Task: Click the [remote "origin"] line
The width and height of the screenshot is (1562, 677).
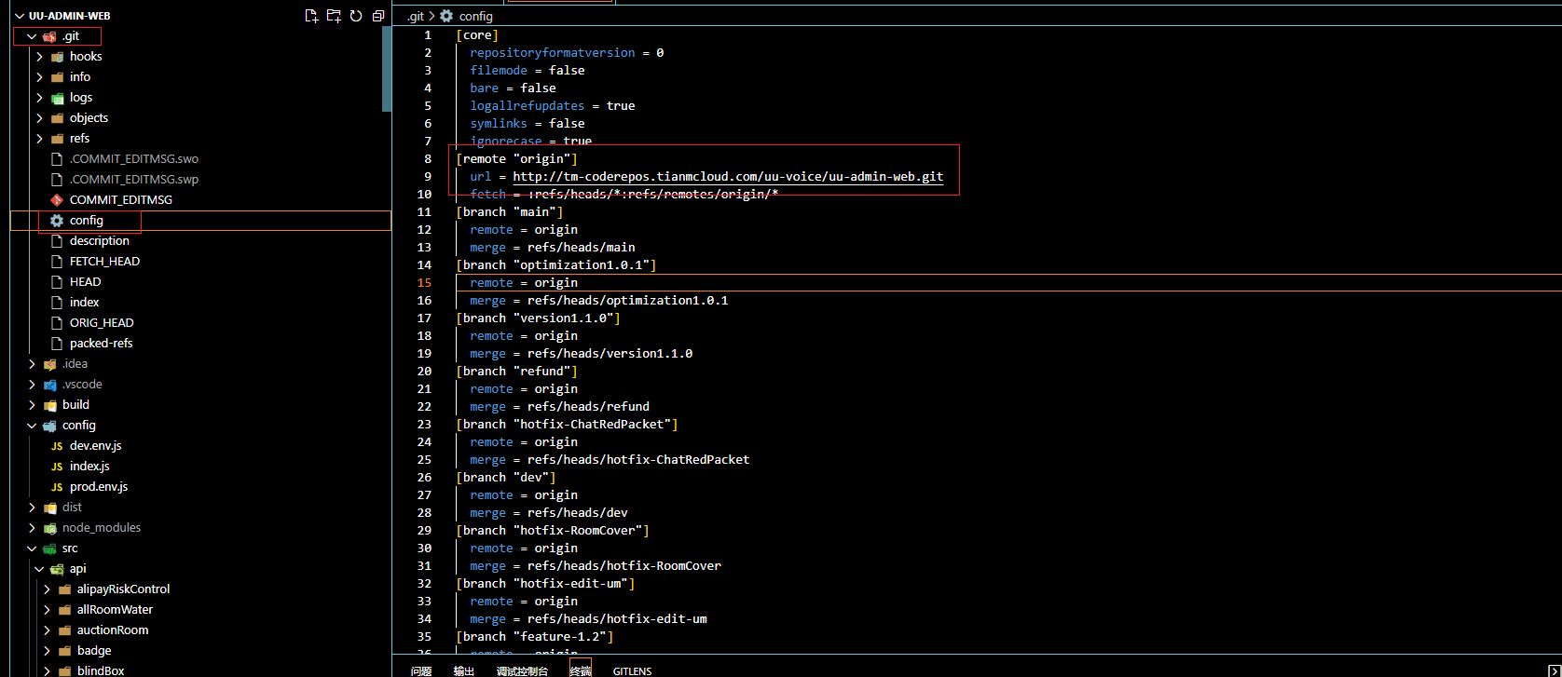Action: 517,159
